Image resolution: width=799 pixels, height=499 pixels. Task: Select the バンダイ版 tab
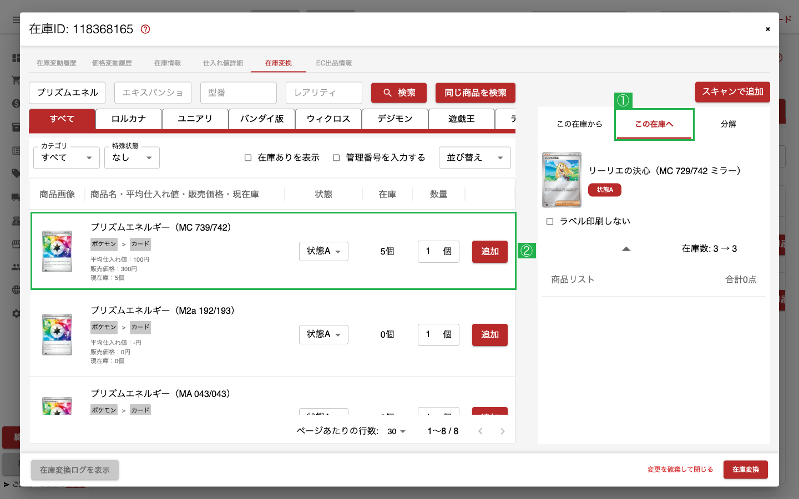point(262,119)
